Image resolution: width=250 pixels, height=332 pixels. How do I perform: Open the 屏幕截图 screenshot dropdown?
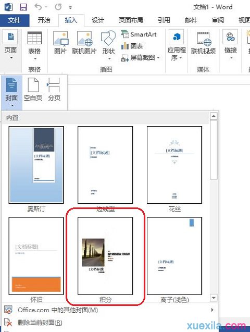[x=140, y=57]
